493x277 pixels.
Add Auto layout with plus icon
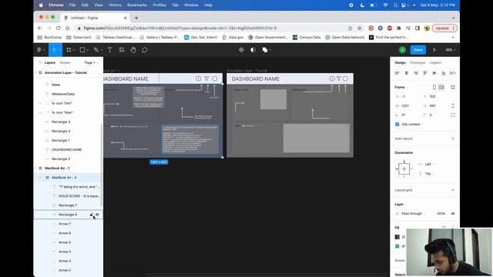453,138
